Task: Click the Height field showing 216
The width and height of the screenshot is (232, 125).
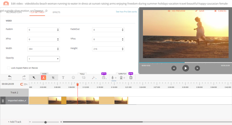Action: tap(108, 49)
